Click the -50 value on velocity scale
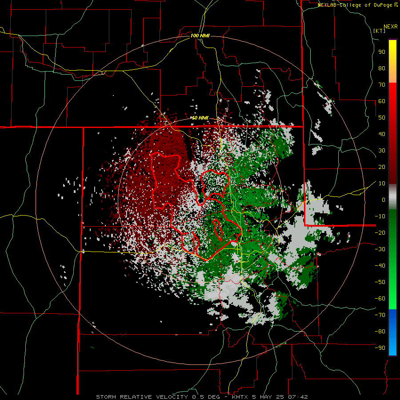Screen dimensions: 400x400 point(380,282)
